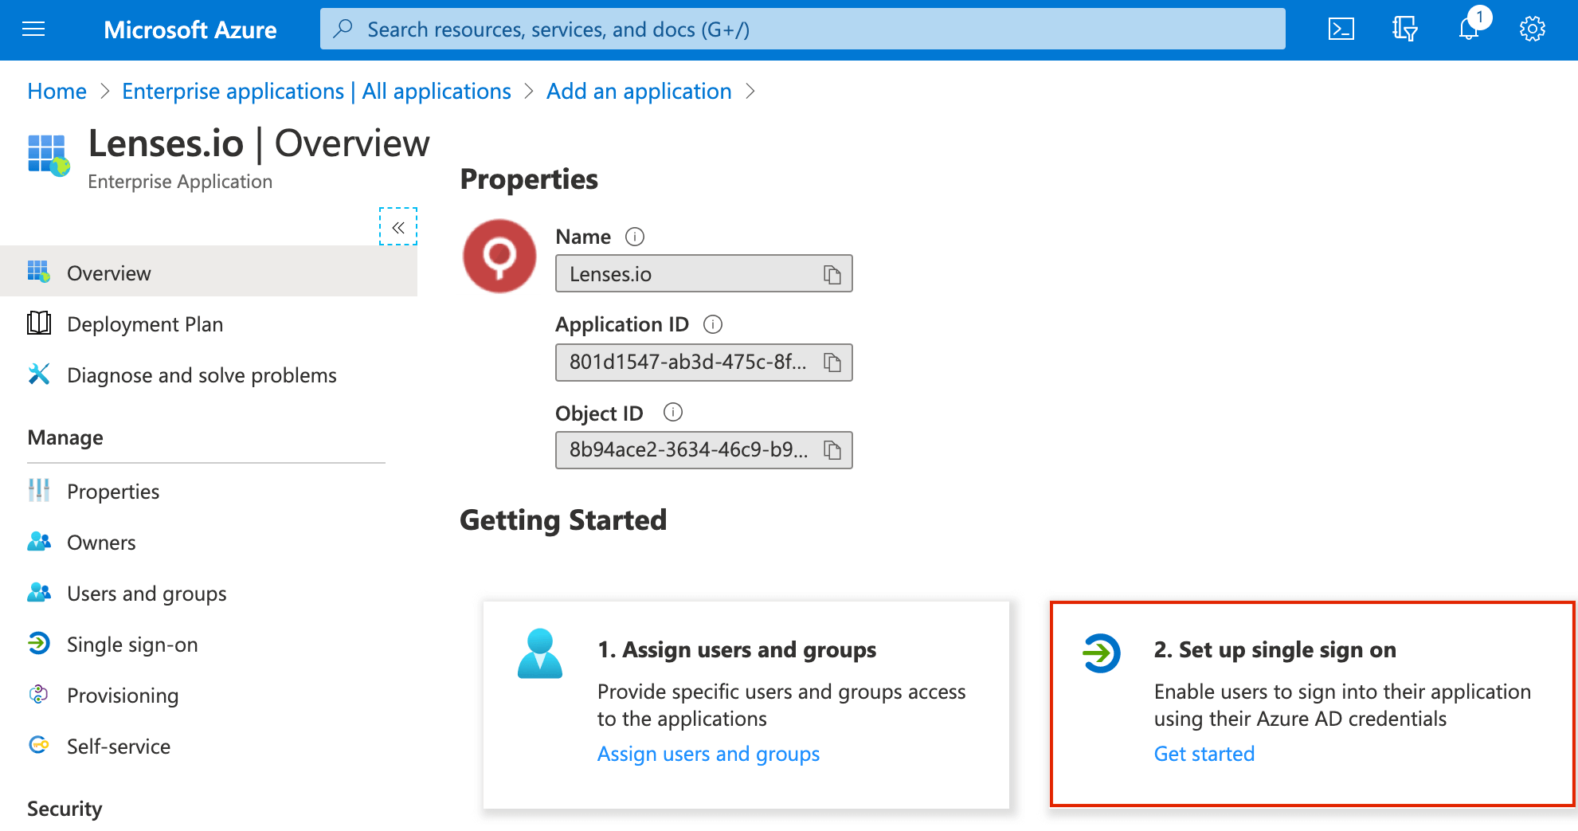1578x831 pixels.
Task: Copy the Application ID to clipboard
Action: coord(832,363)
